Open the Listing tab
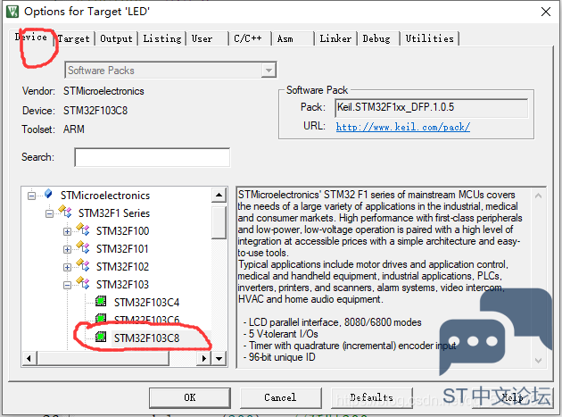 [162, 38]
